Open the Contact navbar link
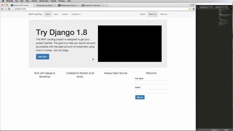The width and height of the screenshot is (233, 131). click(x=65, y=14)
